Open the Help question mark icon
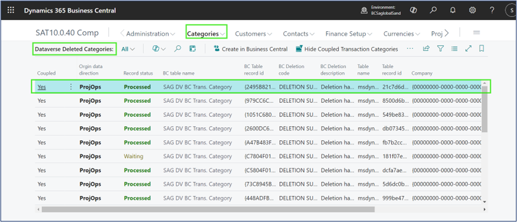This screenshot has width=517, height=222. click(x=492, y=11)
